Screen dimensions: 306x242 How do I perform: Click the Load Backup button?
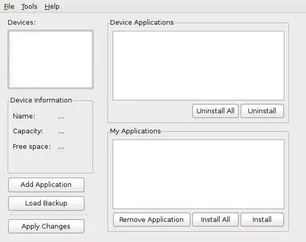coord(46,203)
